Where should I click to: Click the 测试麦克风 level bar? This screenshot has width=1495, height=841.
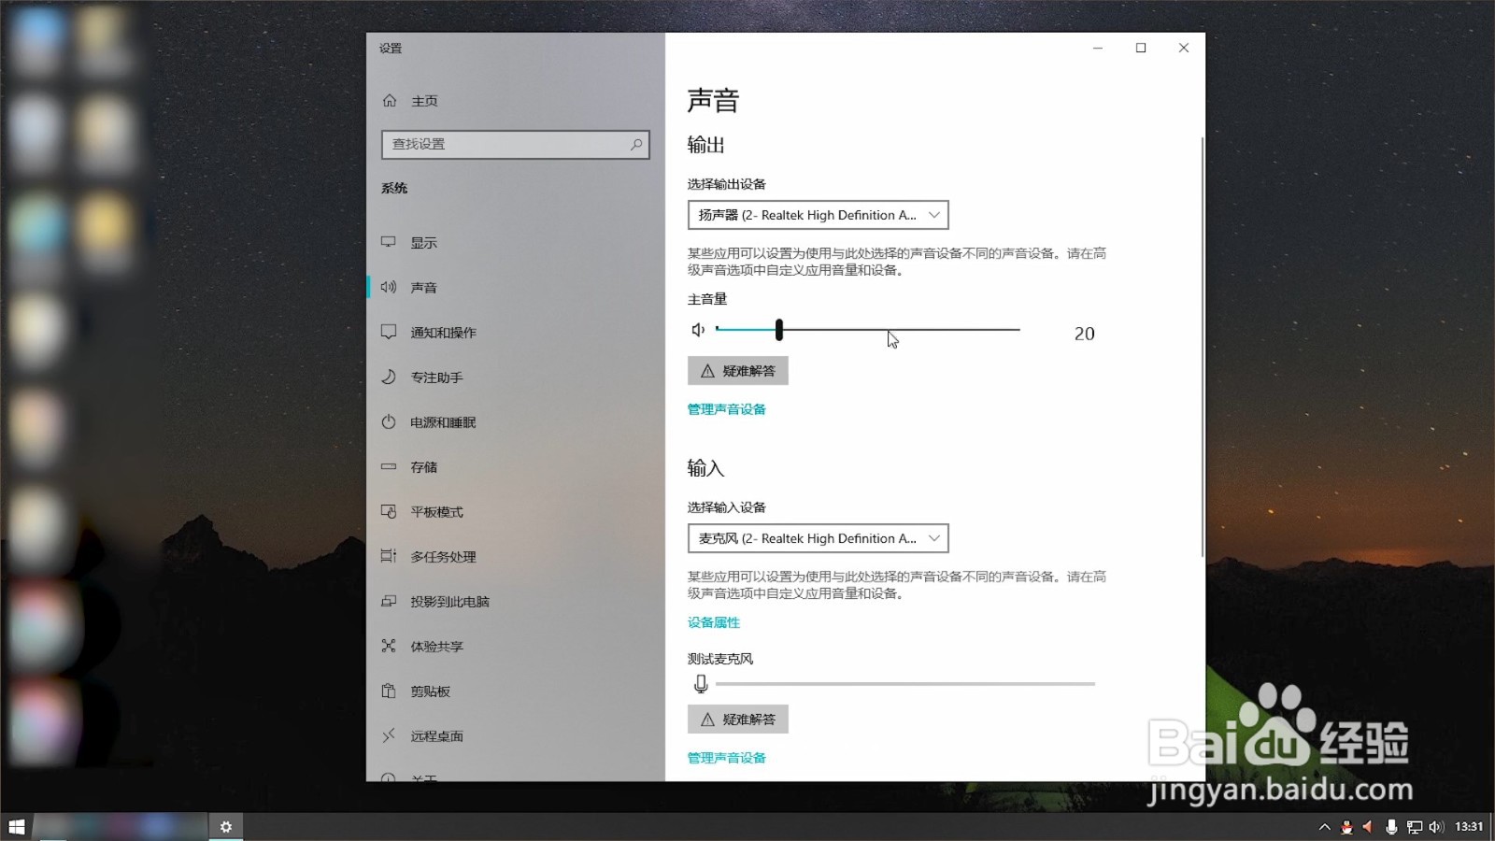click(905, 684)
